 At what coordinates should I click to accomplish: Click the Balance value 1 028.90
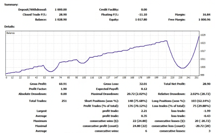pyautogui.click(x=61, y=19)
